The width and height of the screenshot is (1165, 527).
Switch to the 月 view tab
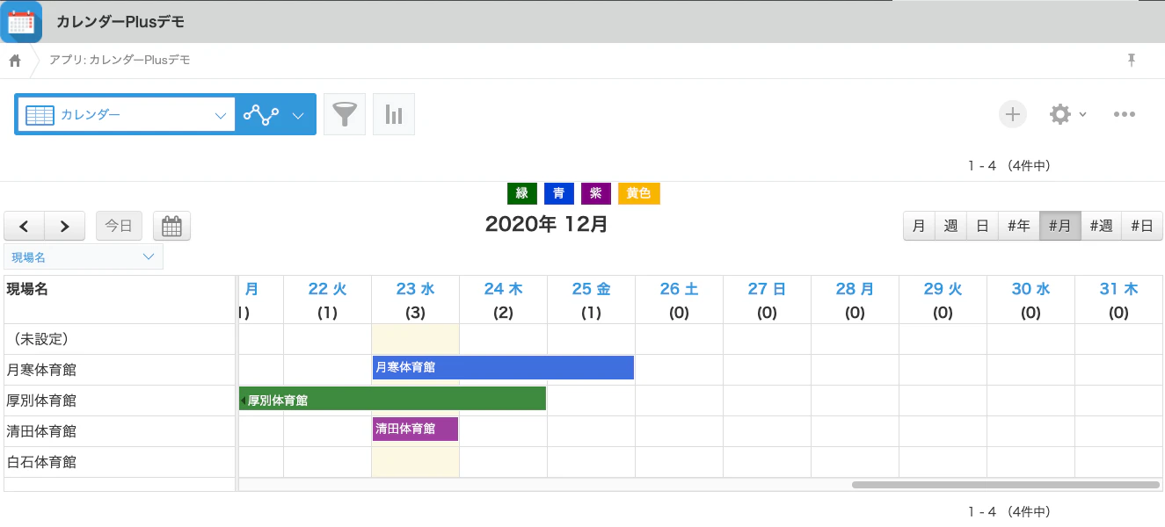tap(919, 226)
